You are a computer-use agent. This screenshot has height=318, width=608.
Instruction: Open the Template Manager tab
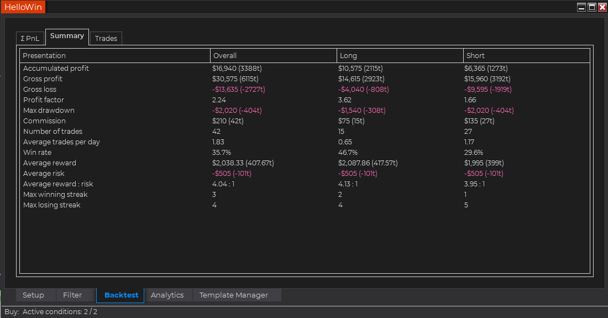234,295
